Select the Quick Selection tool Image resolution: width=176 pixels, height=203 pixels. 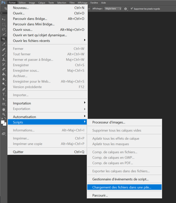pyautogui.click(x=4, y=34)
